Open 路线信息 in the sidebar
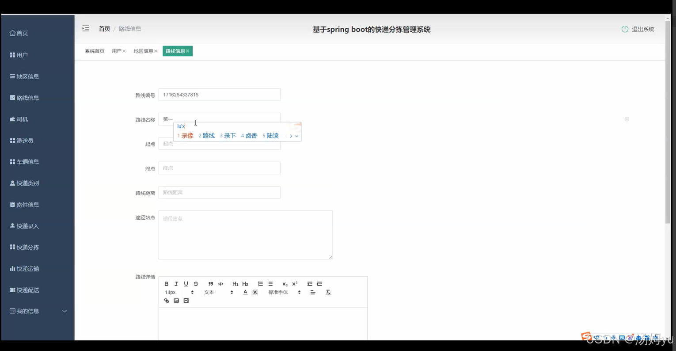 pos(38,98)
